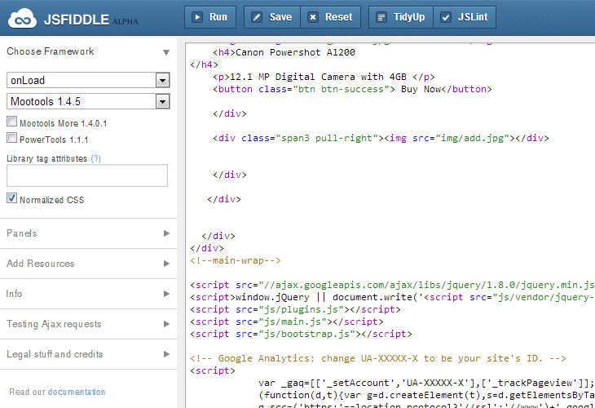Open the onLoad dropdown

[88, 80]
